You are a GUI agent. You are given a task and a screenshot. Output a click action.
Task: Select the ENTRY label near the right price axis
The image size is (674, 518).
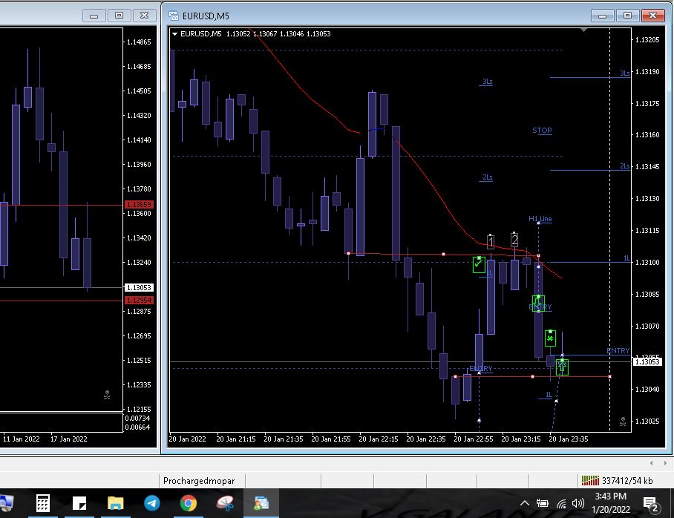618,351
